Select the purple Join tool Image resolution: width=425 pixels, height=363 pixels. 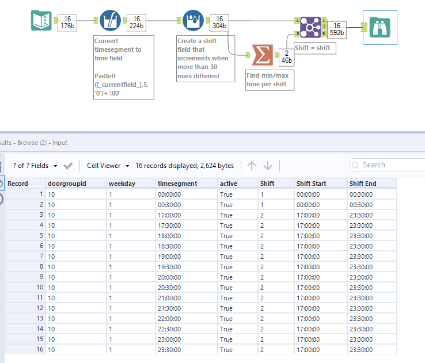311,27
